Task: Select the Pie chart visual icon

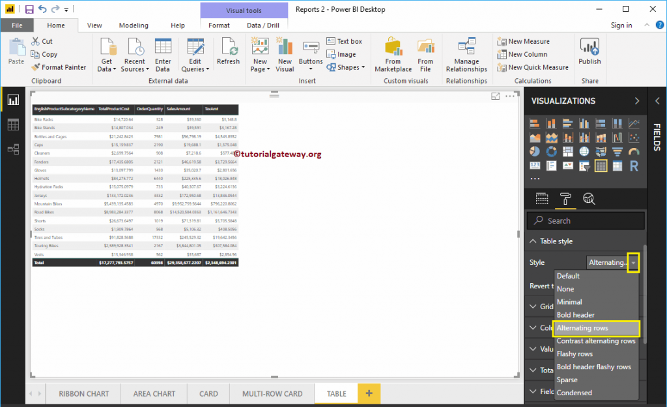Action: coord(536,151)
